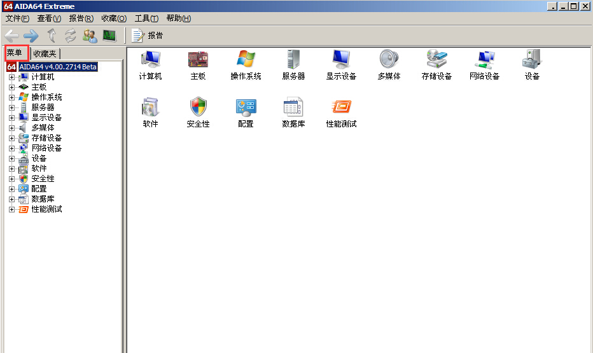Click the Up level arrow icon
Image resolution: width=593 pixels, height=353 pixels.
click(x=52, y=36)
